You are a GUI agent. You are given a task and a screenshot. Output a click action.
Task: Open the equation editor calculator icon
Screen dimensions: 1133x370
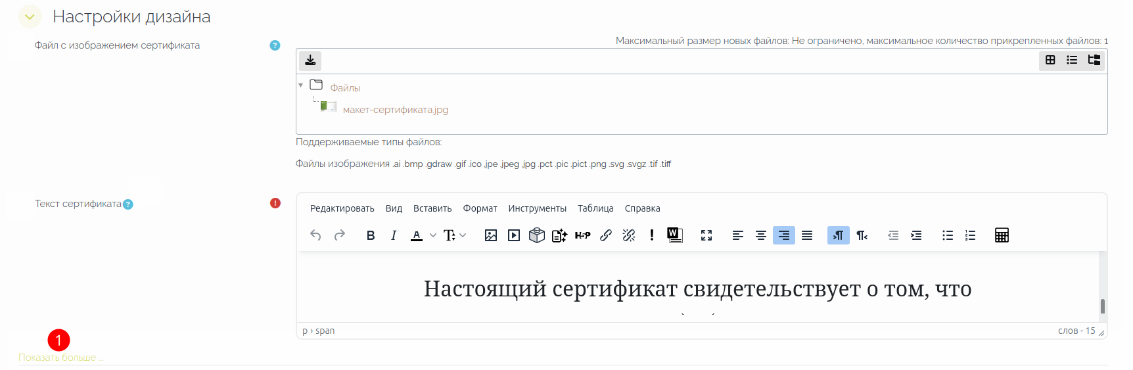point(1002,235)
